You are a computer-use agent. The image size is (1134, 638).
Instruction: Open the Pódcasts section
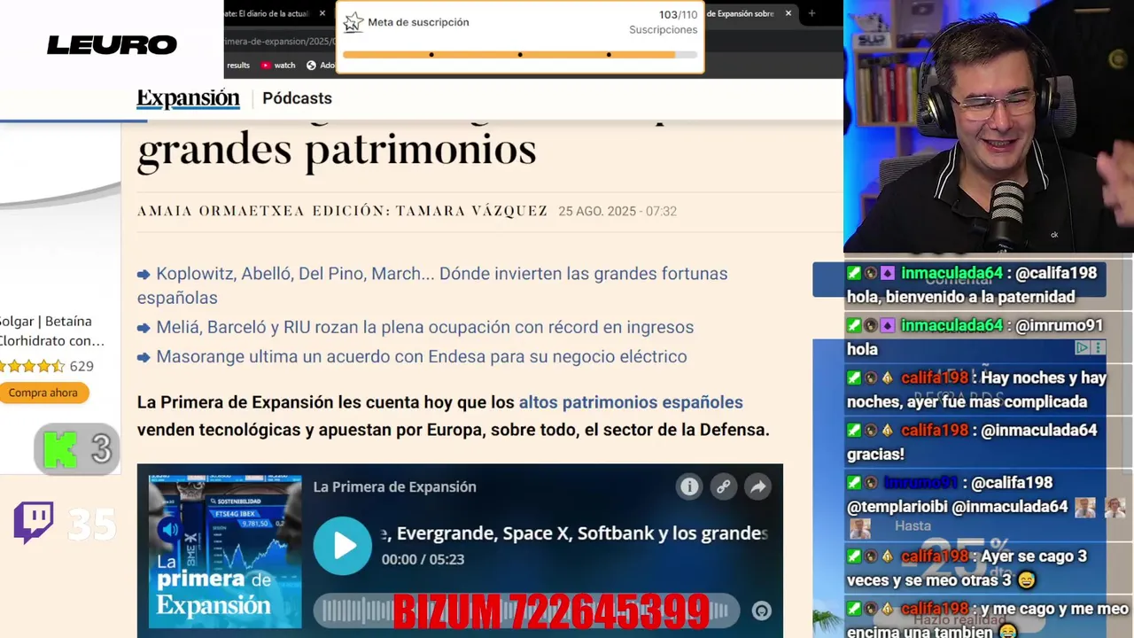(x=297, y=98)
